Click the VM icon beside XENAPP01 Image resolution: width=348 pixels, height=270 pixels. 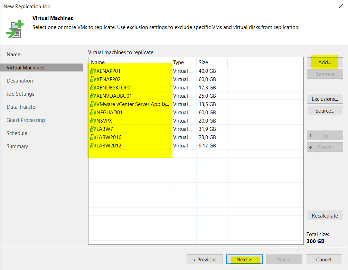tap(93, 71)
